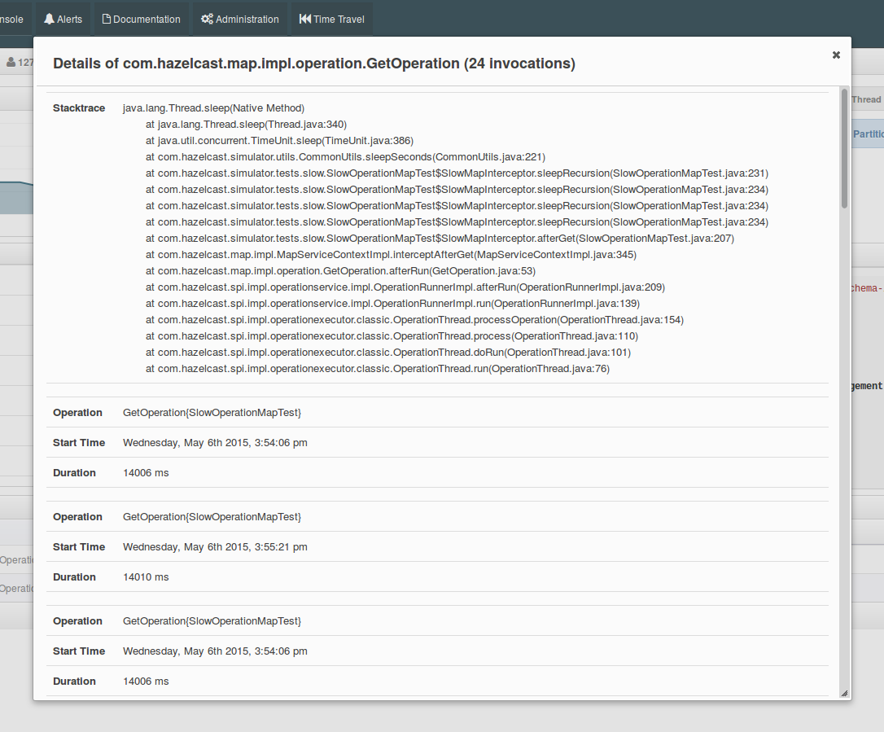Click the GetOperation.afterRun stack trace line

(x=340, y=271)
